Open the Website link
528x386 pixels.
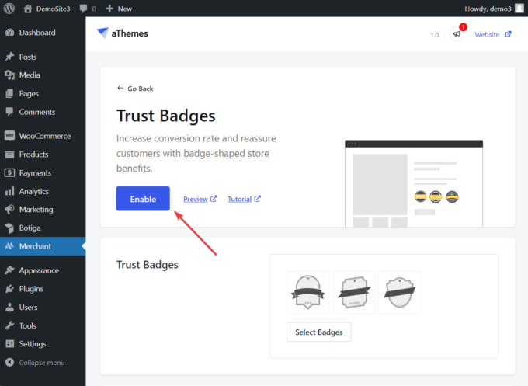(487, 34)
